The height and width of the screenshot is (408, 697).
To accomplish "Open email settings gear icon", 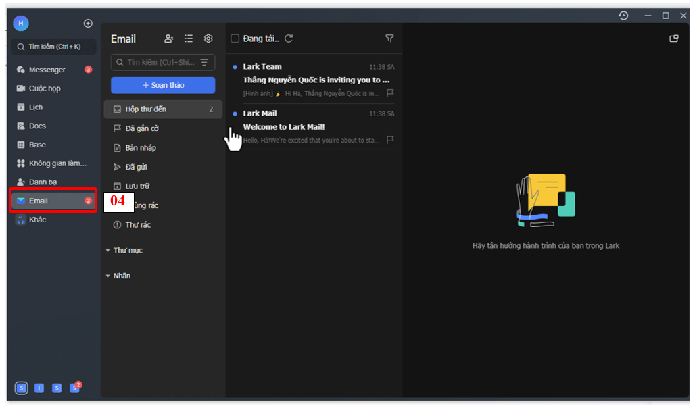I will pos(208,39).
